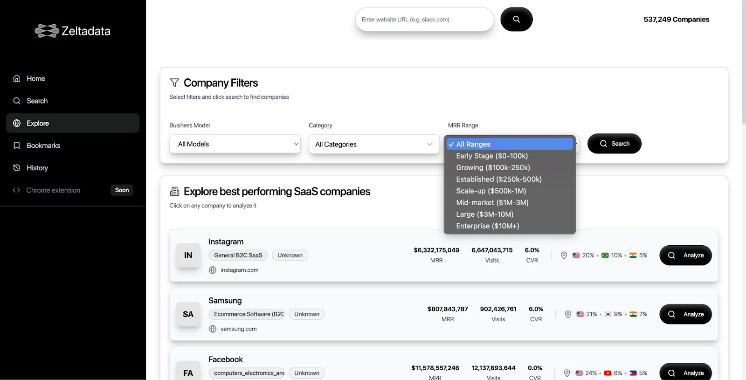Analyze Facebook company
The image size is (746, 380).
(x=685, y=373)
